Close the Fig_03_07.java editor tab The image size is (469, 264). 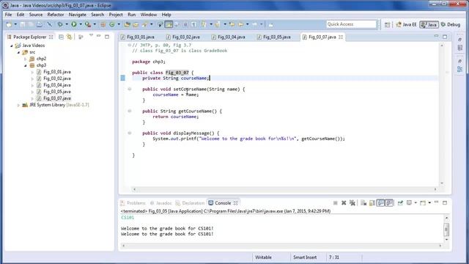tap(341, 37)
